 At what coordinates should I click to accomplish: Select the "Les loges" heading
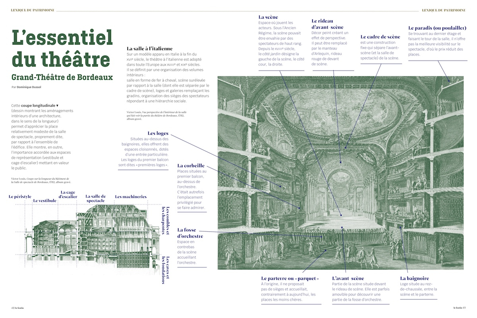(158, 133)
